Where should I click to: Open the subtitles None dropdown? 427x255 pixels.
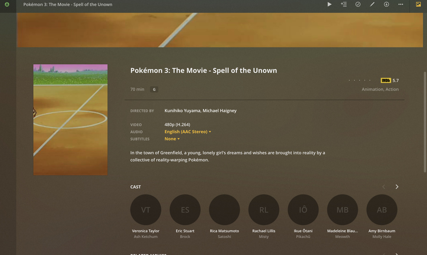coord(172,138)
